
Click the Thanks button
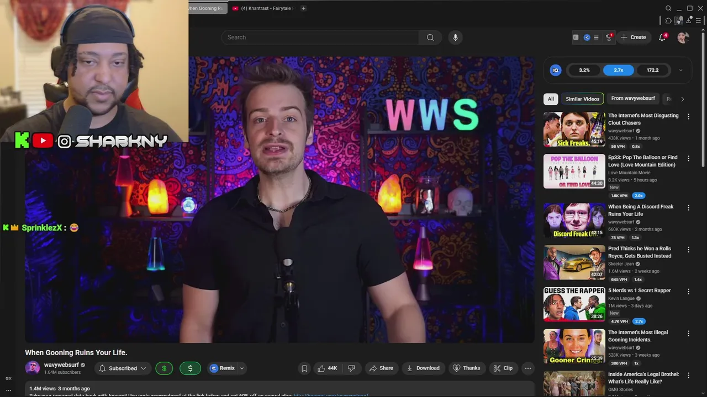(467, 368)
